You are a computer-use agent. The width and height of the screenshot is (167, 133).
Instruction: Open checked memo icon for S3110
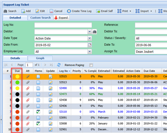pos(38,112)
